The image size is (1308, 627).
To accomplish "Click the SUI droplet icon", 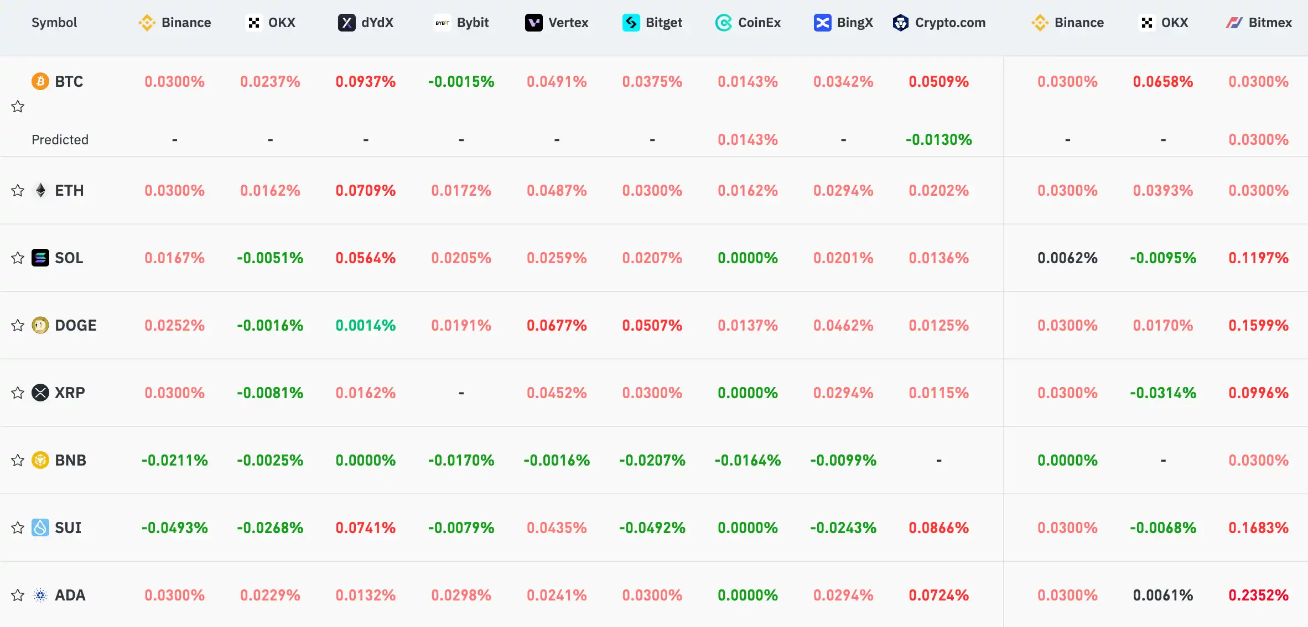I will pos(40,528).
